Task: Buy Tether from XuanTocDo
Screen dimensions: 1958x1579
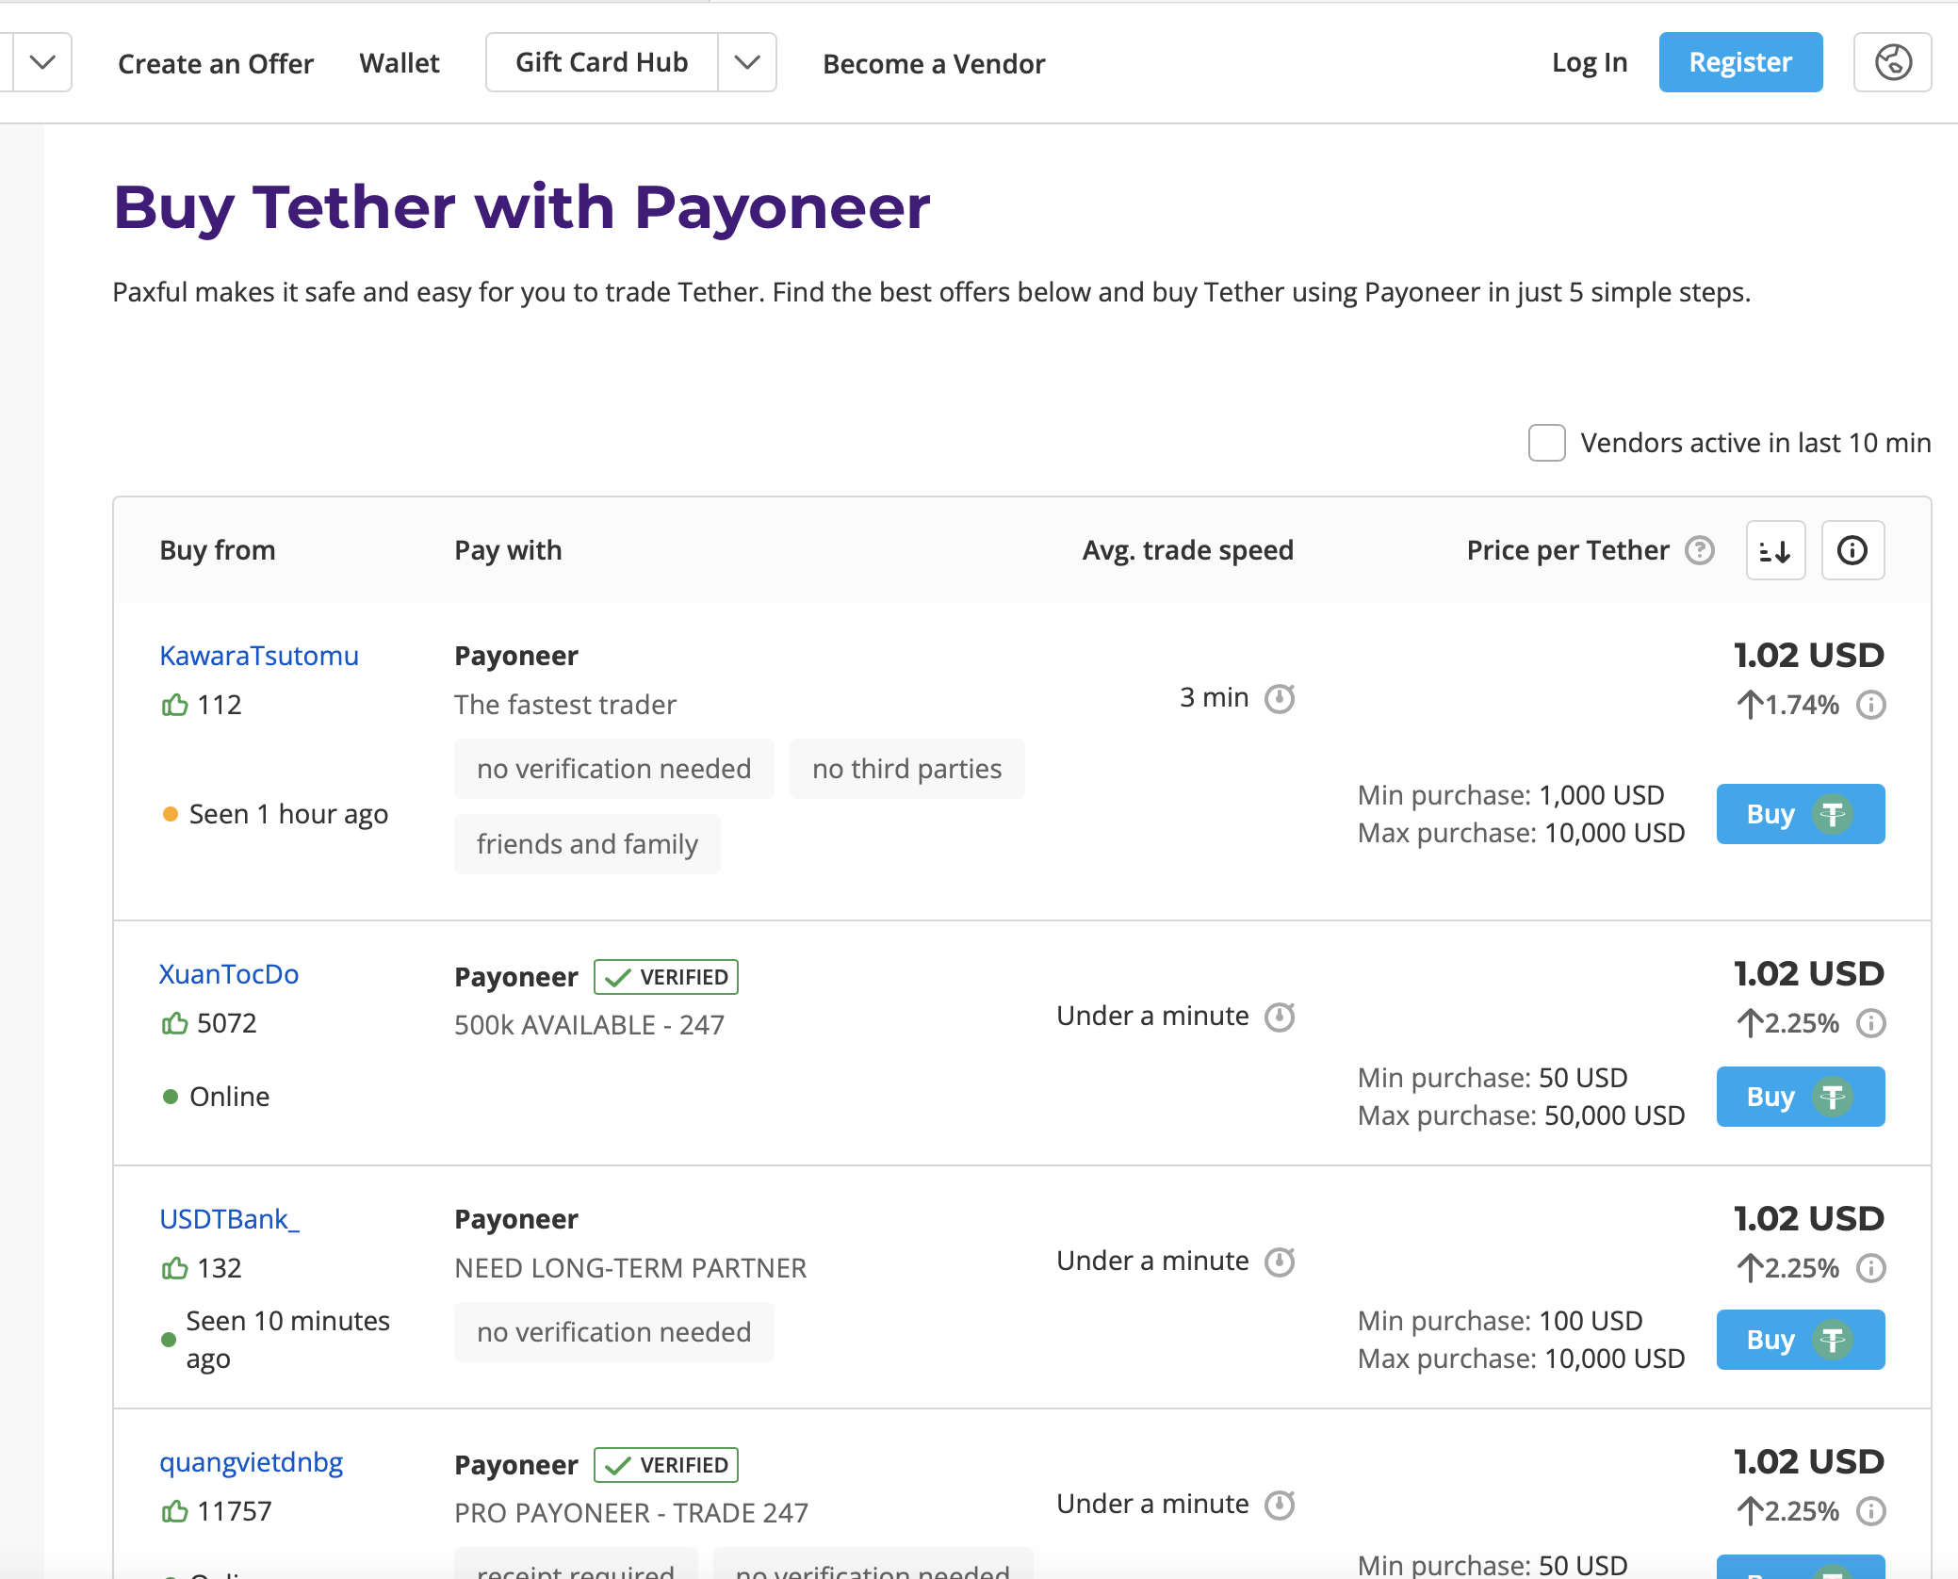Action: point(1801,1097)
